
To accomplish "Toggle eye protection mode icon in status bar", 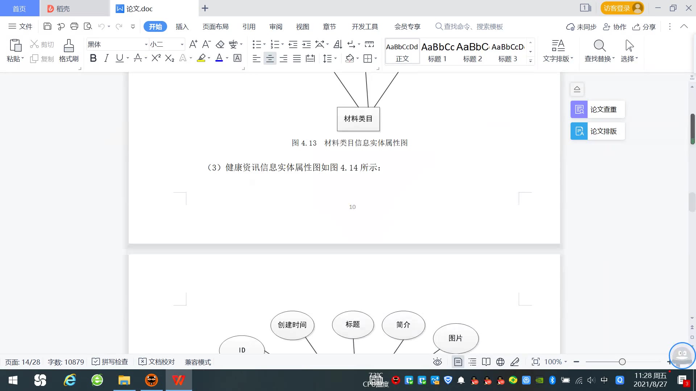I will pyautogui.click(x=437, y=362).
